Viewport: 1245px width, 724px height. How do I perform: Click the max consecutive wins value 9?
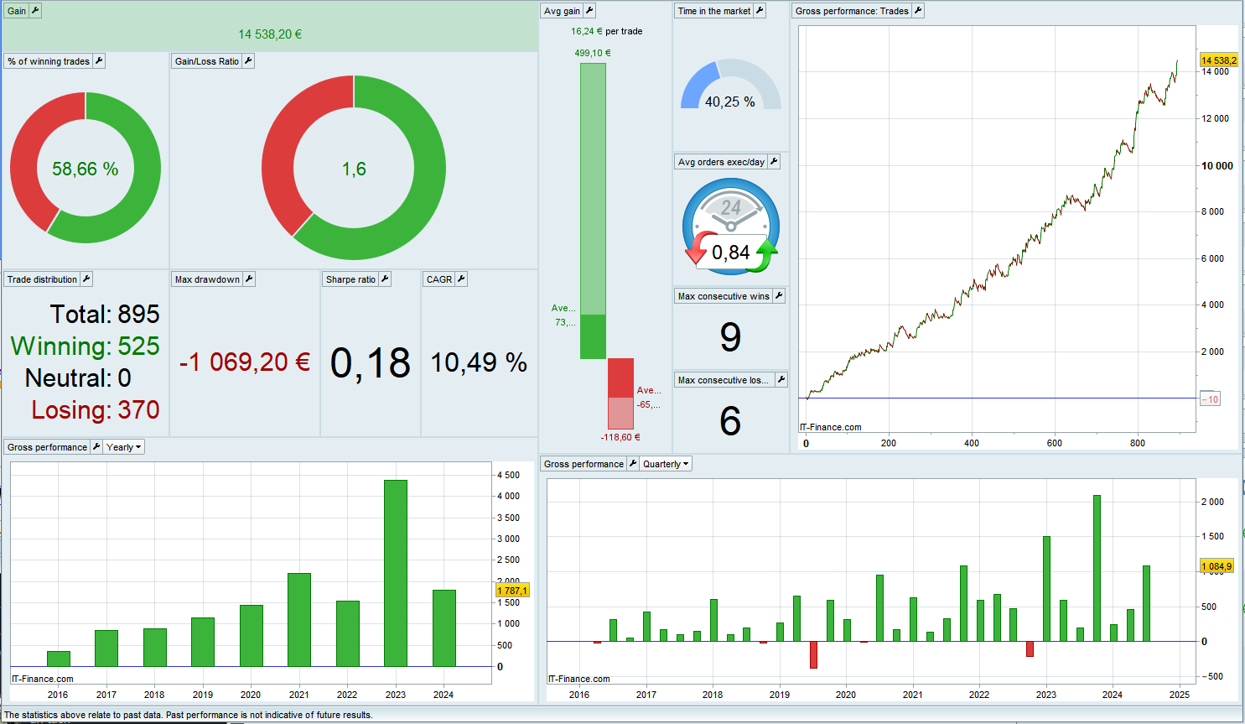(x=731, y=337)
